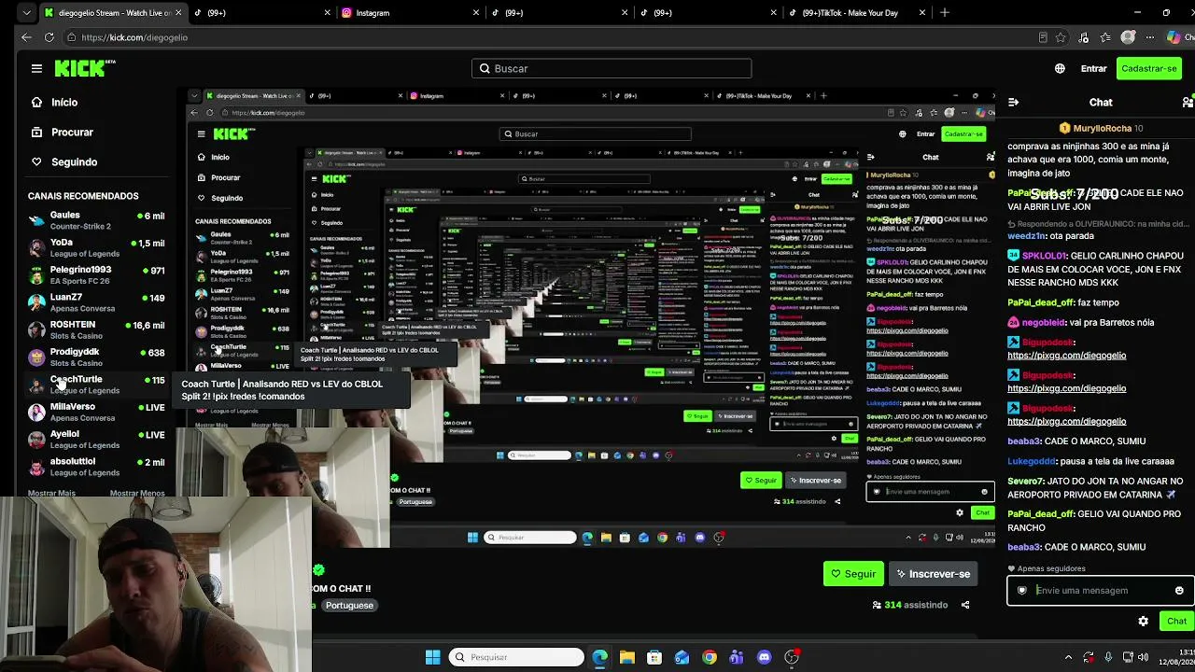The image size is (1195, 672).
Task: Open the first pixgg.com/diegogelio chat link
Action: pos(1066,356)
